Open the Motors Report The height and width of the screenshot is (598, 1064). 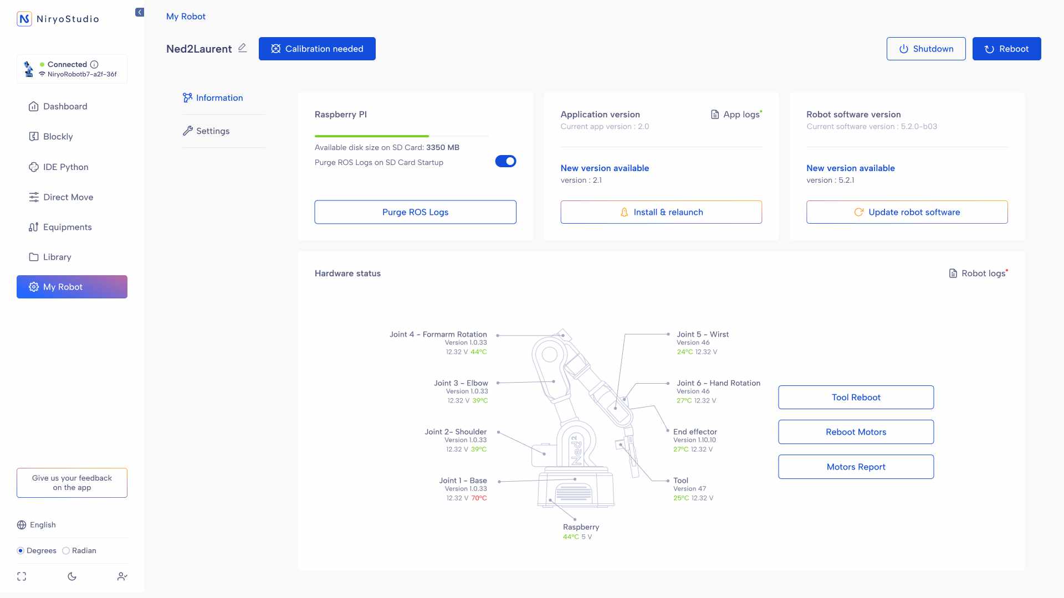856,467
